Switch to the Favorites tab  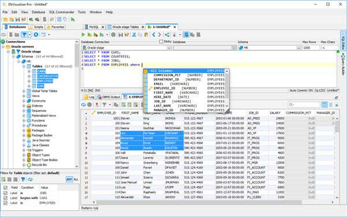(x=56, y=27)
